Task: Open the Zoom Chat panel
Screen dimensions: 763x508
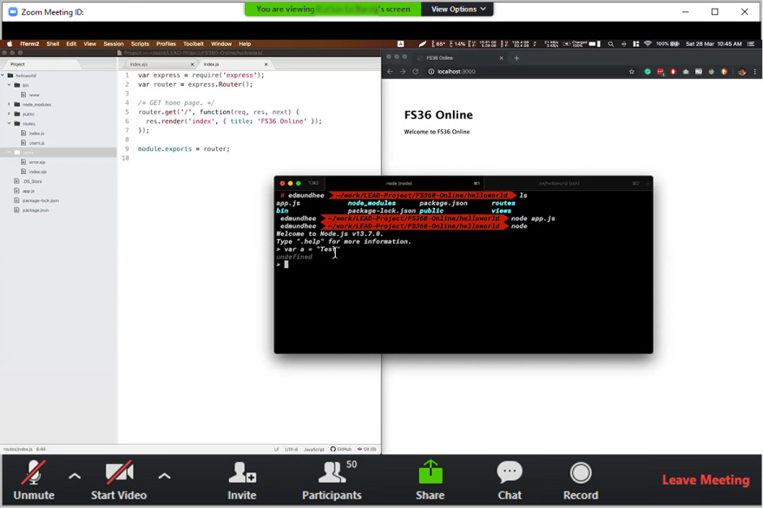Action: coord(510,480)
